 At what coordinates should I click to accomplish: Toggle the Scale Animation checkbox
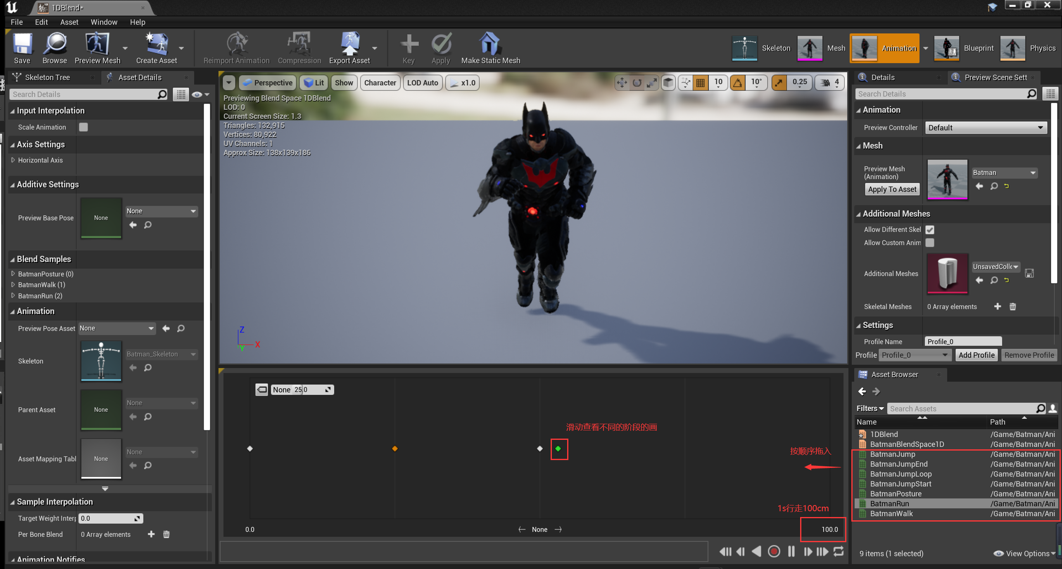click(83, 127)
